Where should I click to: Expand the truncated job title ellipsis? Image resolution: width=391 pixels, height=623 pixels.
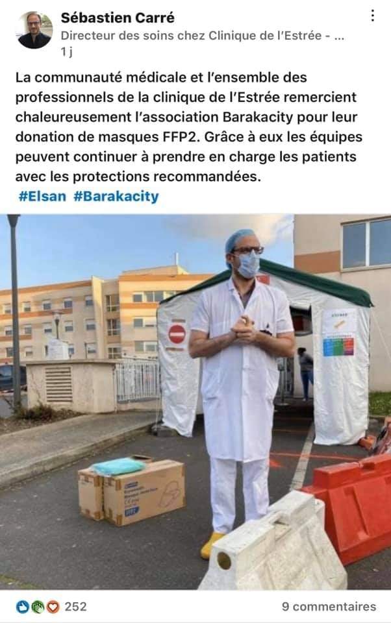click(339, 36)
